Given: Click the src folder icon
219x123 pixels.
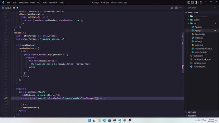Looking at the screenshot, I should (191, 24).
